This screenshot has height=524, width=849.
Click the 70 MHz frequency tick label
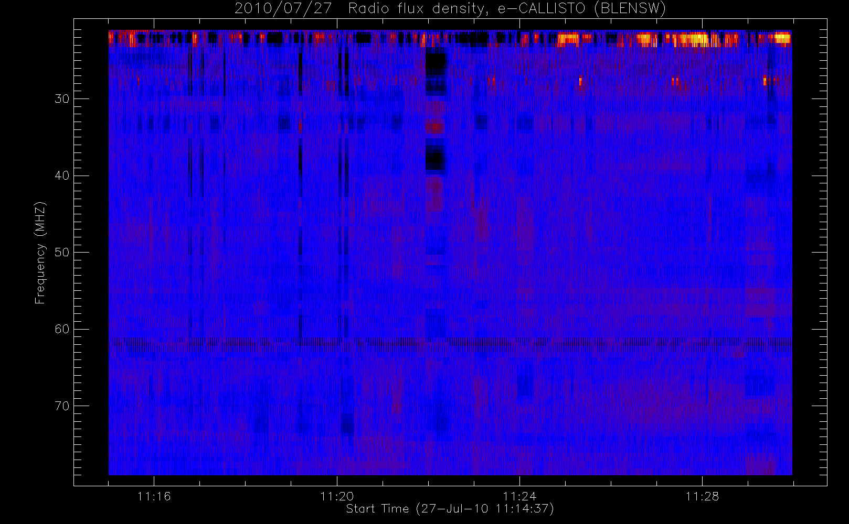coord(62,406)
